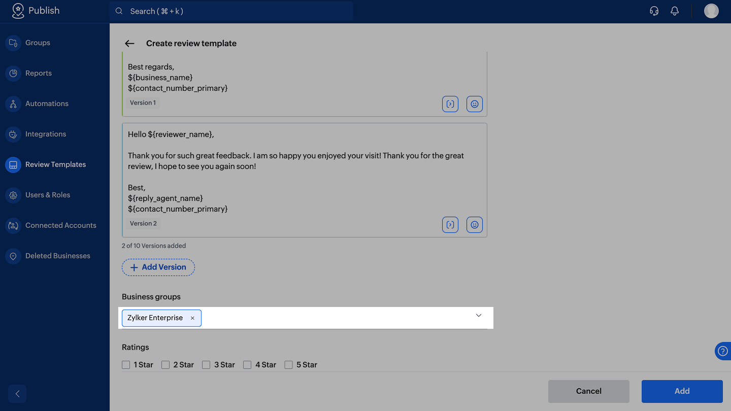Open the support headset icon
The width and height of the screenshot is (731, 411).
(654, 11)
